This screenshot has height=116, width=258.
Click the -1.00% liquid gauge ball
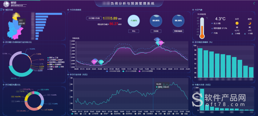tap(134, 21)
